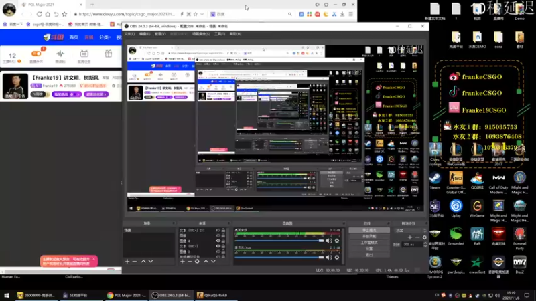Move source down in Sources panel
The width and height of the screenshot is (536, 301).
[x=213, y=261]
